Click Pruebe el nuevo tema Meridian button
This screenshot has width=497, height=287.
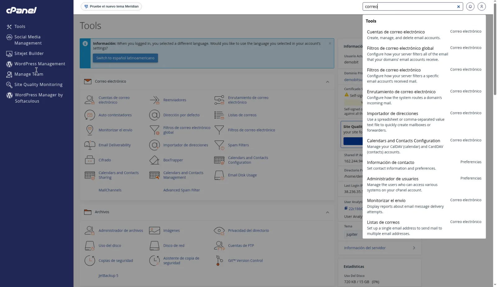pos(111,7)
